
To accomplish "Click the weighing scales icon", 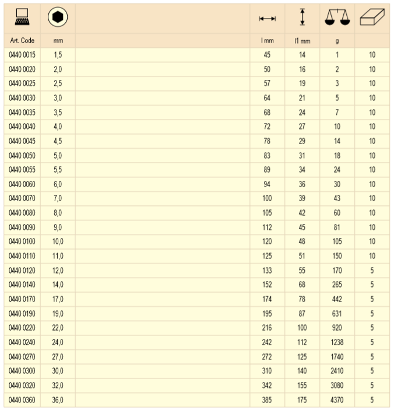I will (337, 19).
